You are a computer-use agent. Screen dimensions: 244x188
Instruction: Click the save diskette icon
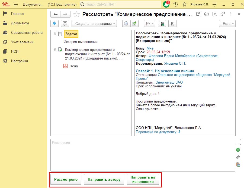(198, 14)
